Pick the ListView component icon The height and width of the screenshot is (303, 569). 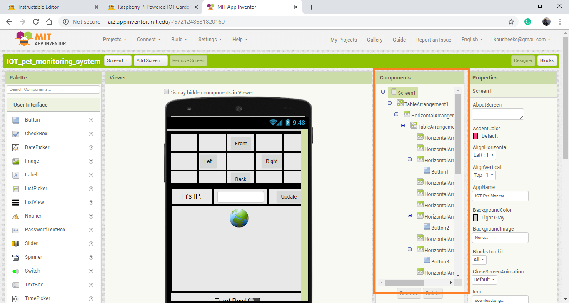(x=16, y=202)
